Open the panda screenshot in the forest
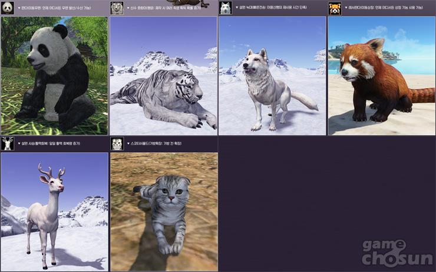Screen dimensions: 436x272 (x=54, y=76)
